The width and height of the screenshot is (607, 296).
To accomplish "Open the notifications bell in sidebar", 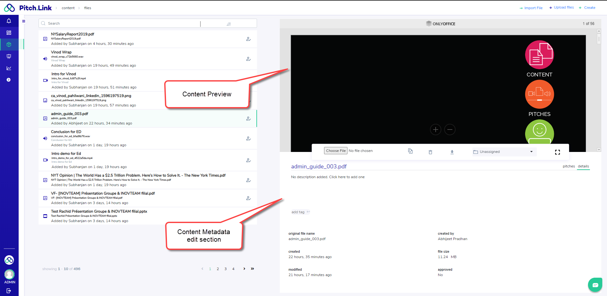I will (x=9, y=21).
